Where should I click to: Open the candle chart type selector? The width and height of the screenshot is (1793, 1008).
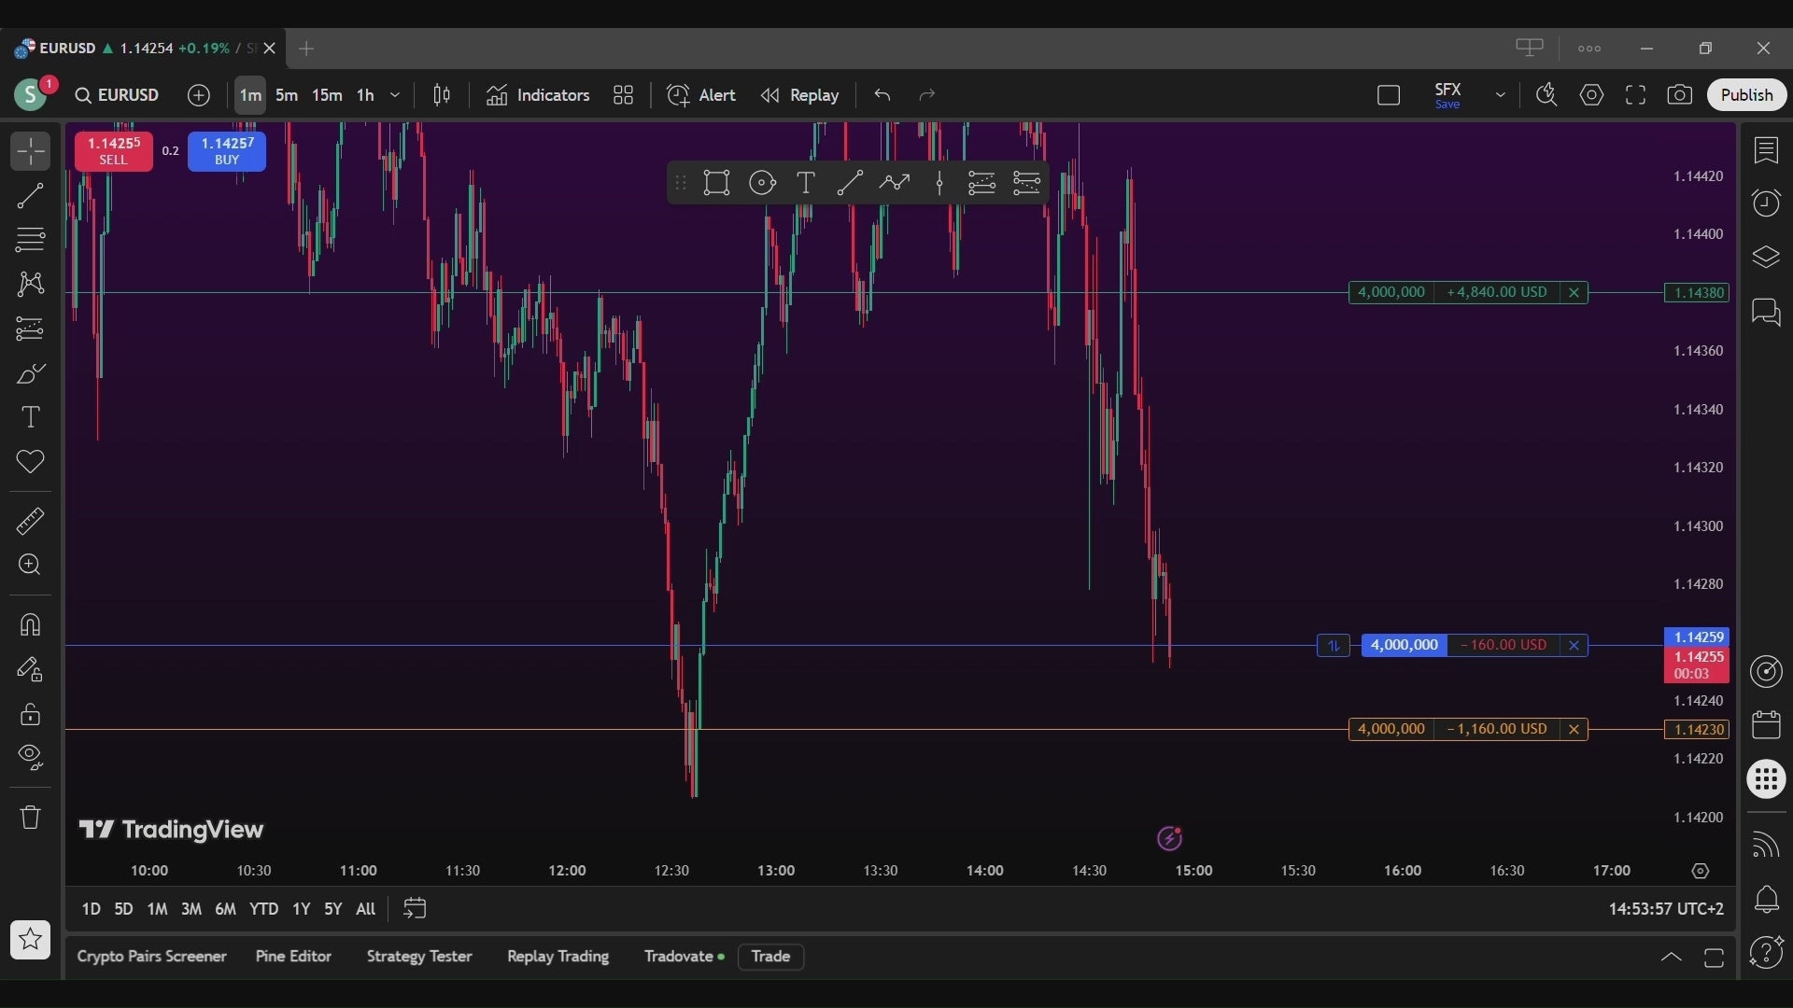[x=442, y=95]
